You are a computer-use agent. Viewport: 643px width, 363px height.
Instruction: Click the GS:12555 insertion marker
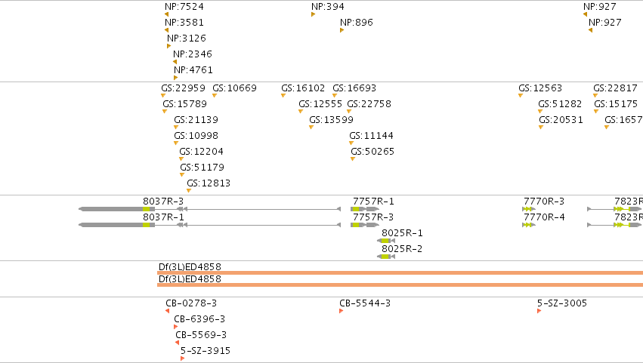pos(301,112)
